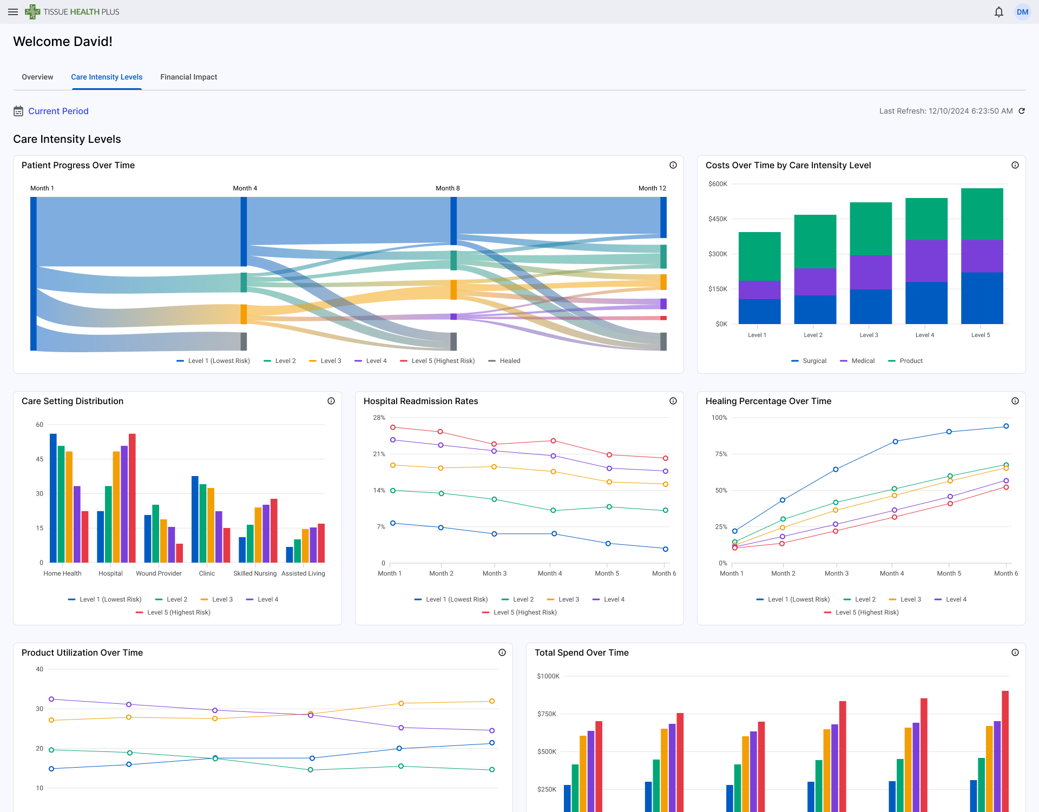The image size is (1039, 812).
Task: Click the Tissue Health Plus logo
Action: 72,12
